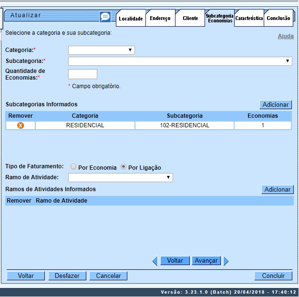
Task: Click the speech bubble comment icon
Action: 105,17
